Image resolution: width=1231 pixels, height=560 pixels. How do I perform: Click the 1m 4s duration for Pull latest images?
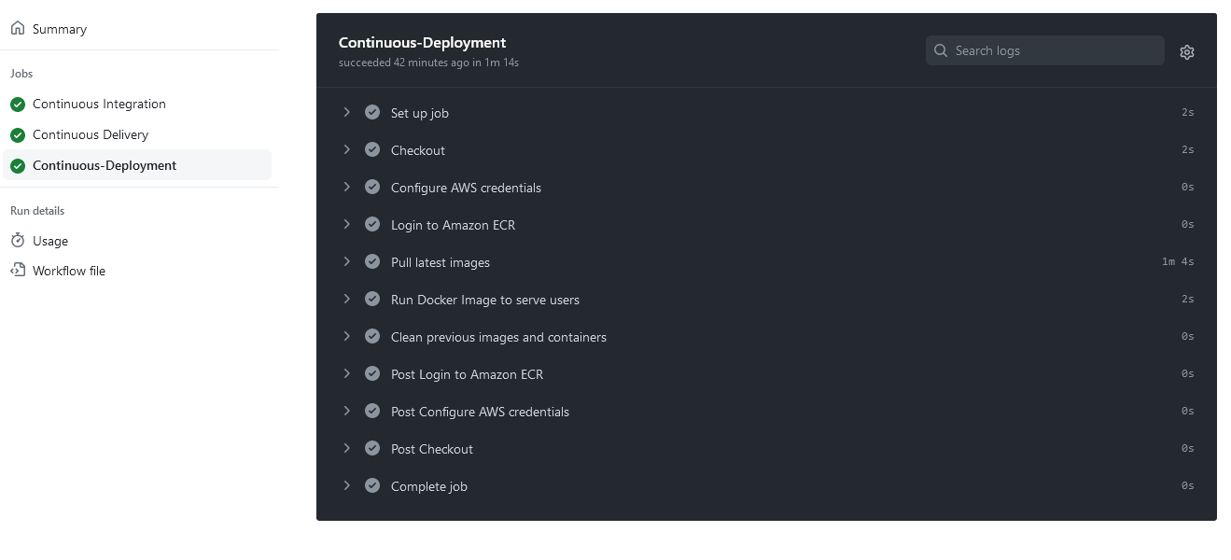pos(1177,261)
